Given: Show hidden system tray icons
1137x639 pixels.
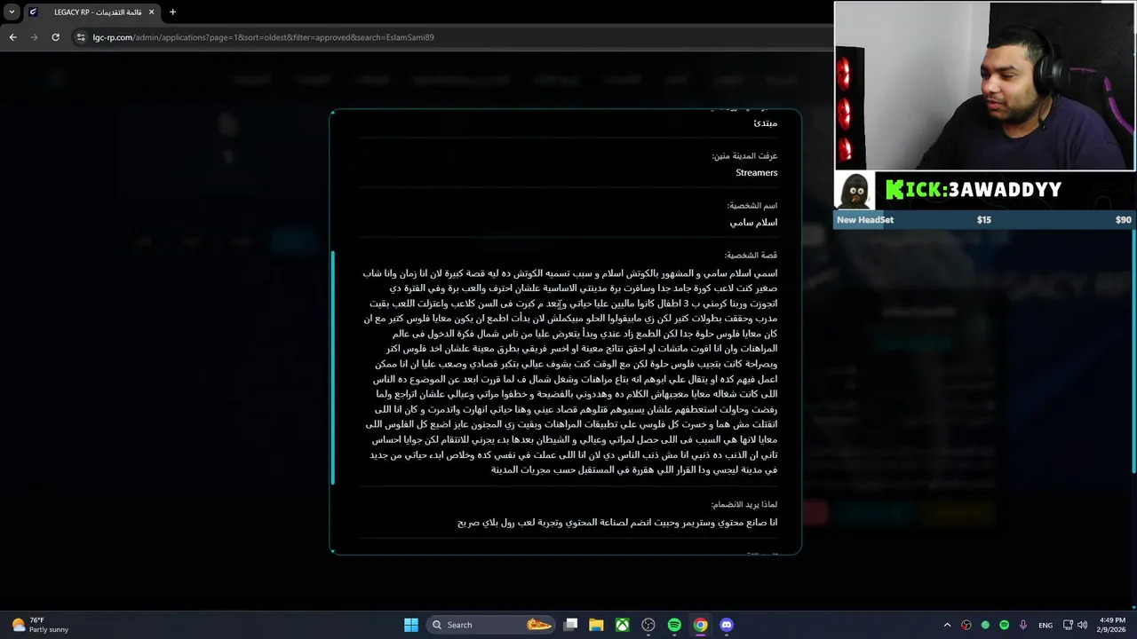Looking at the screenshot, I should (947, 625).
